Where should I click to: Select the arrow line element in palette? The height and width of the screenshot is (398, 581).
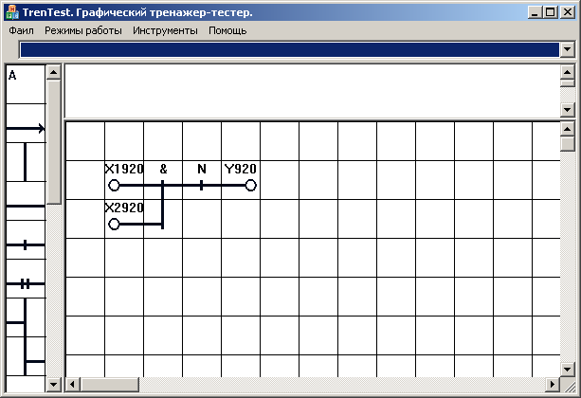click(x=26, y=123)
